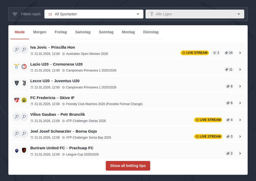Click the Iva Jovic tennis racket icon
The height and width of the screenshot is (181, 256).
16,50
